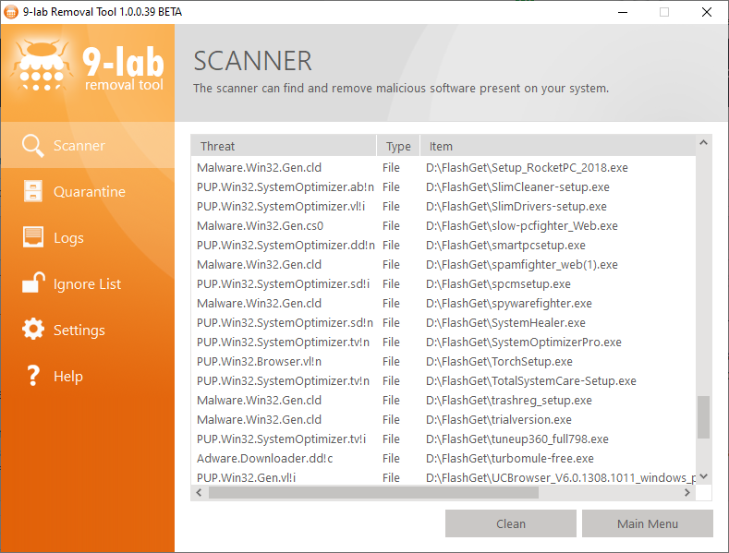Viewport: 729px width, 553px height.
Task: Click the Logs tray icon
Action: (33, 237)
